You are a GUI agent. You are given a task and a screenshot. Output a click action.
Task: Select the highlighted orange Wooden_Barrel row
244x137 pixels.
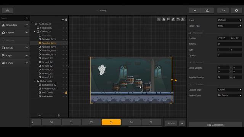point(49,43)
